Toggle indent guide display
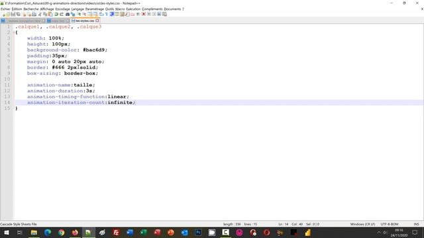424x238 pixels. click(x=112, y=14)
